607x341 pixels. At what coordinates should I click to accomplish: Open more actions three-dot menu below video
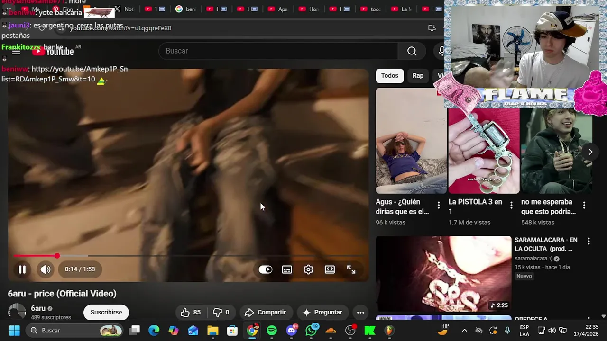360,312
